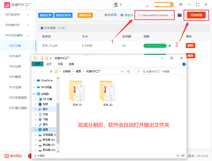Open the 文件 (2) folder thumbnail
212x161 pixels.
[108, 91]
